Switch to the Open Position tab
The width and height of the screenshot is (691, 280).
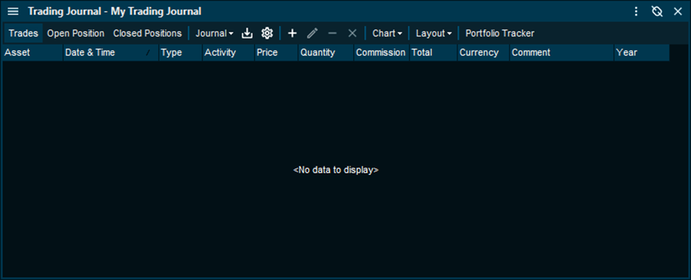pyautogui.click(x=76, y=34)
